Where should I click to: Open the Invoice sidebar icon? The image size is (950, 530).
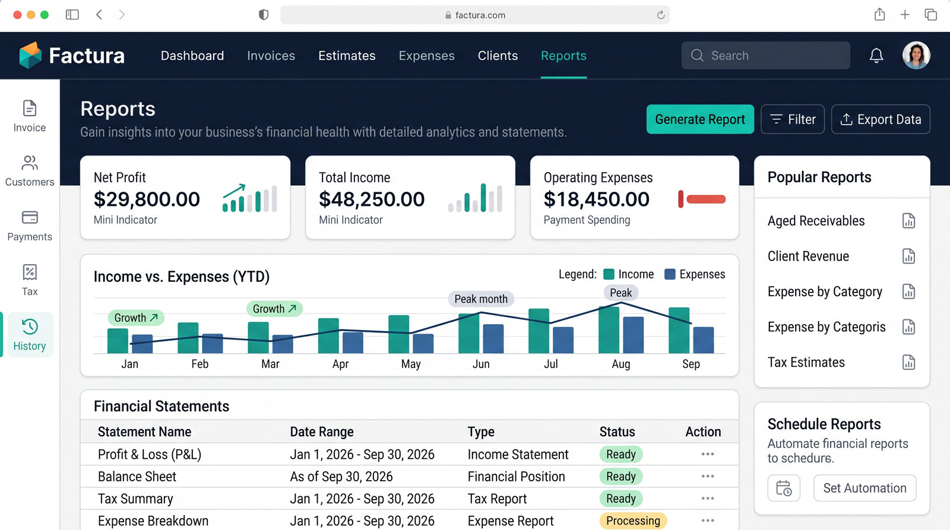point(30,116)
